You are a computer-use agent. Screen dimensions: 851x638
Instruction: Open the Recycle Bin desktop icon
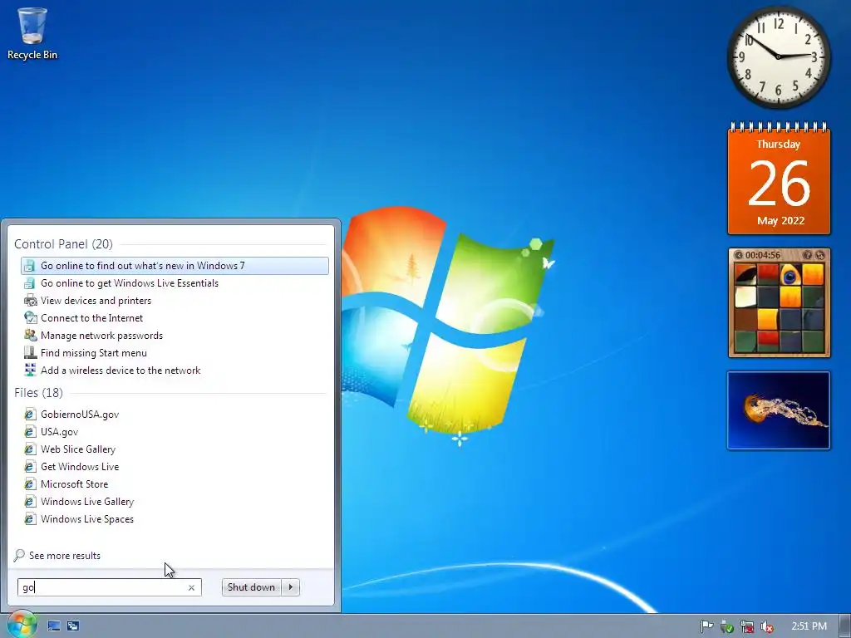32,32
